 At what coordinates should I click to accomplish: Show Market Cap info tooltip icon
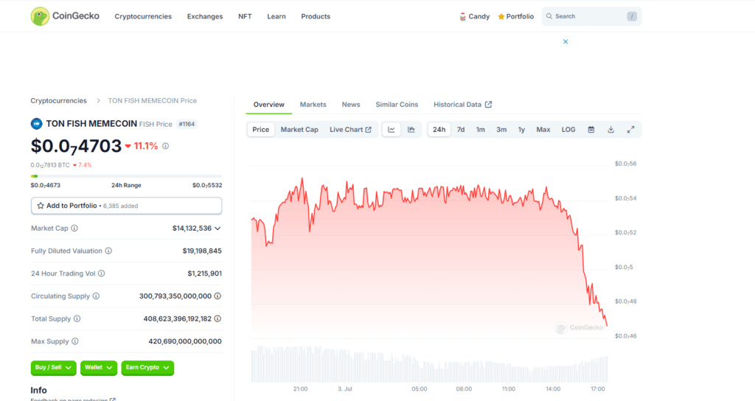point(74,229)
